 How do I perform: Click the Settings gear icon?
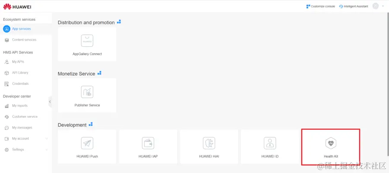[6, 150]
